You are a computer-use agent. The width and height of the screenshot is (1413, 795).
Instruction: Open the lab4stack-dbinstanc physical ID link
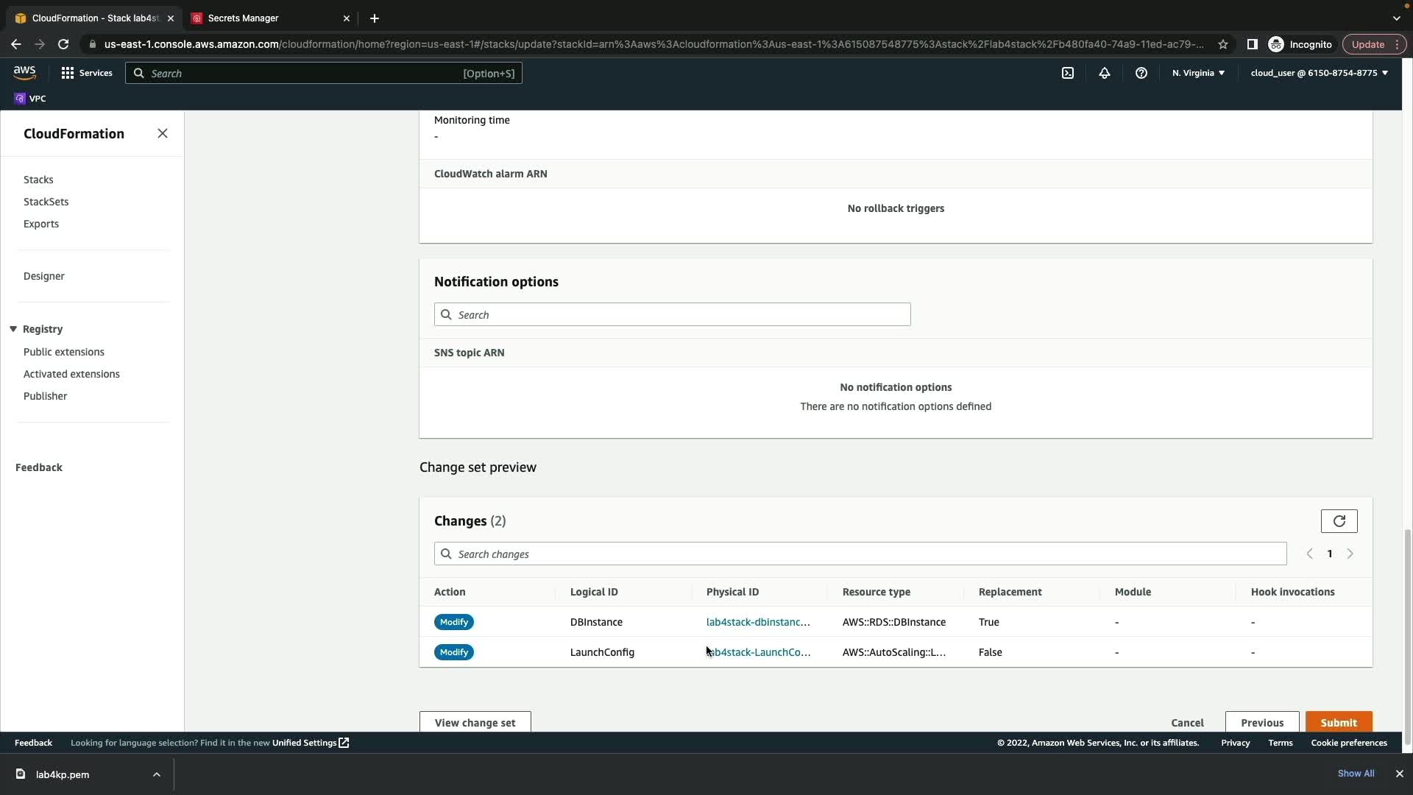758,622
